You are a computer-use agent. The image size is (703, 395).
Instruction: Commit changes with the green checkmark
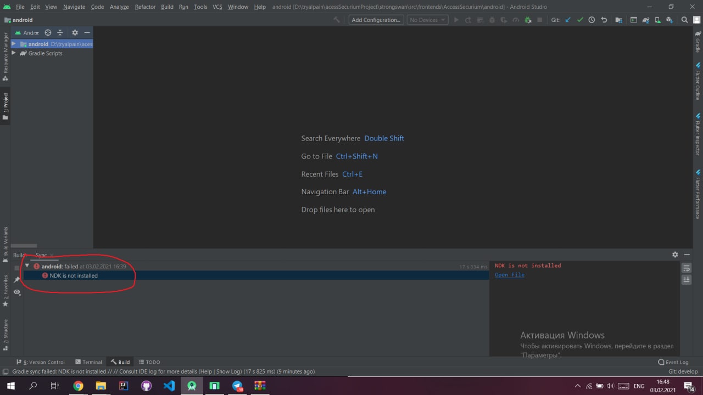point(580,20)
